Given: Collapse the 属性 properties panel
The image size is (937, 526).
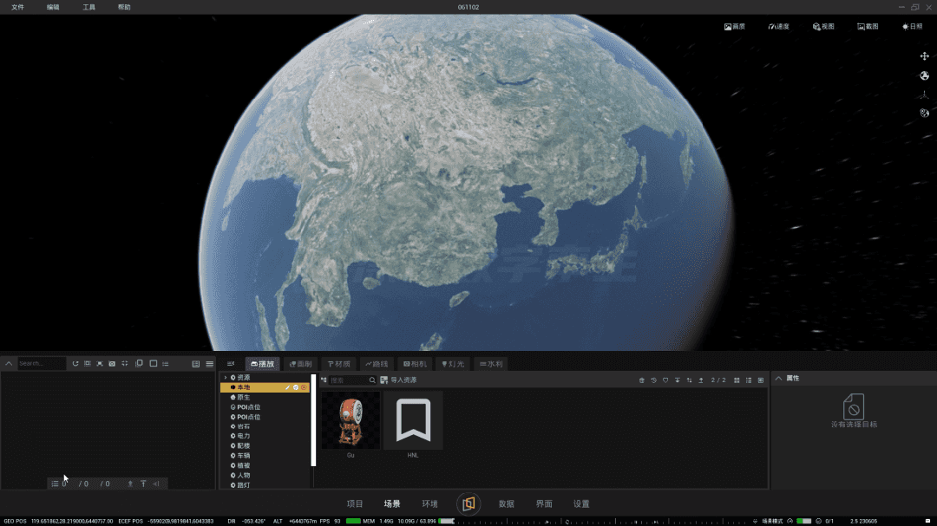Looking at the screenshot, I should point(778,379).
